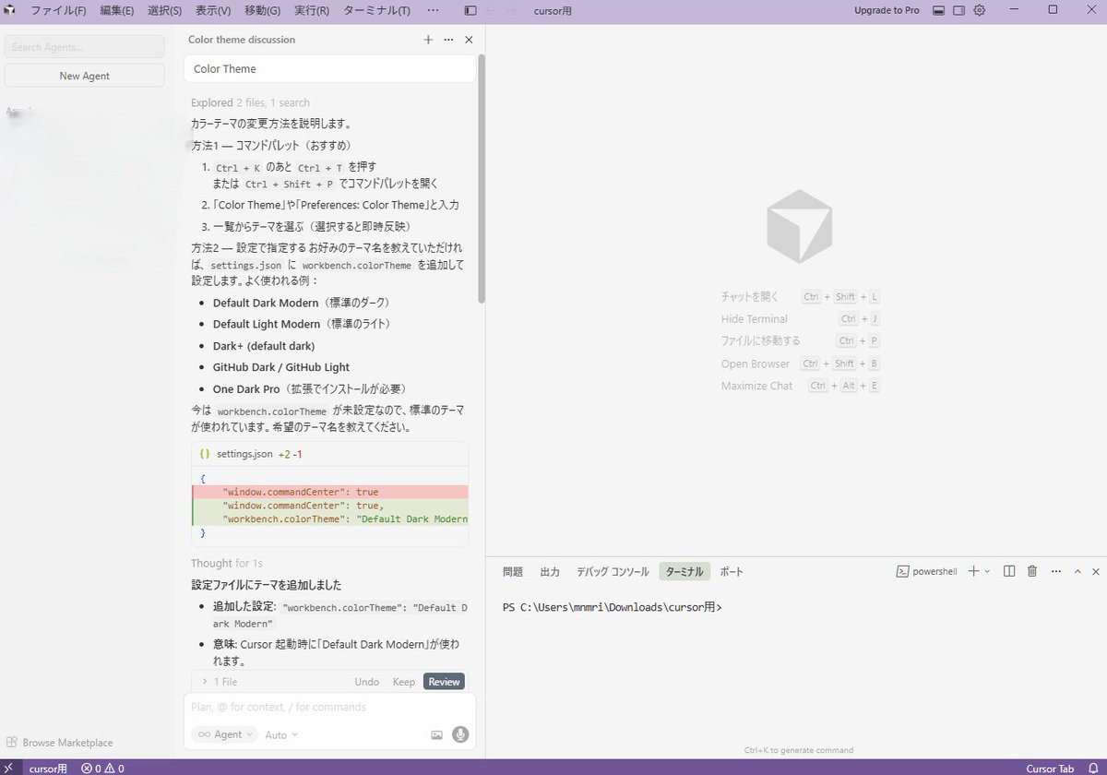Split the terminal
The height and width of the screenshot is (775, 1107).
(x=1009, y=572)
